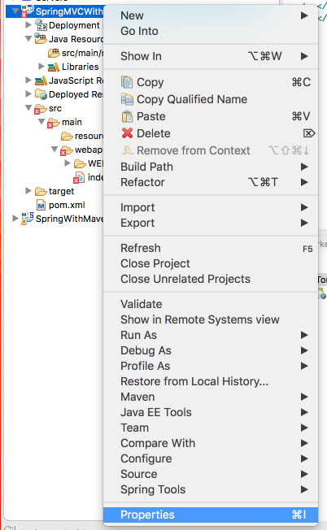This screenshot has width=327, height=530.
Task: Expand the JavaScript Resources node
Action: (28, 80)
